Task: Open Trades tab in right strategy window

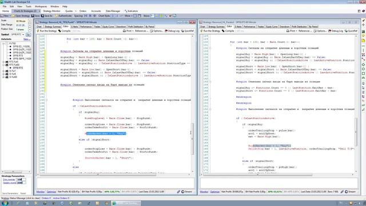Action: coord(260,27)
